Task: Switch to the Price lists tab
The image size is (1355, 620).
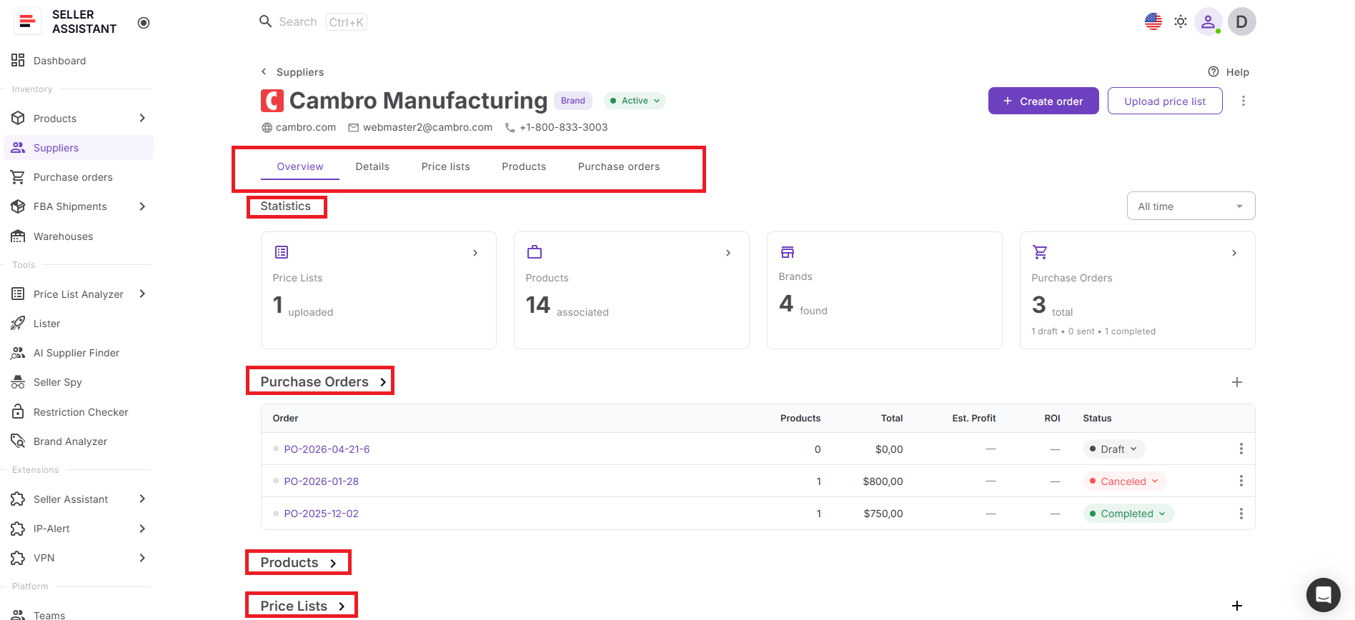Action: tap(446, 166)
